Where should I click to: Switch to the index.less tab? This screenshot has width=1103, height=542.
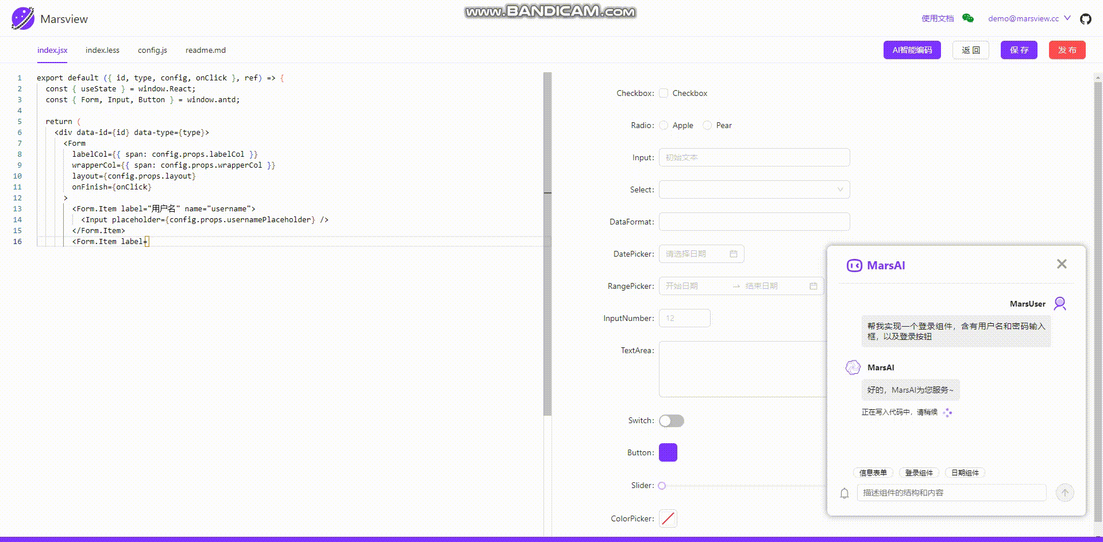coord(102,50)
